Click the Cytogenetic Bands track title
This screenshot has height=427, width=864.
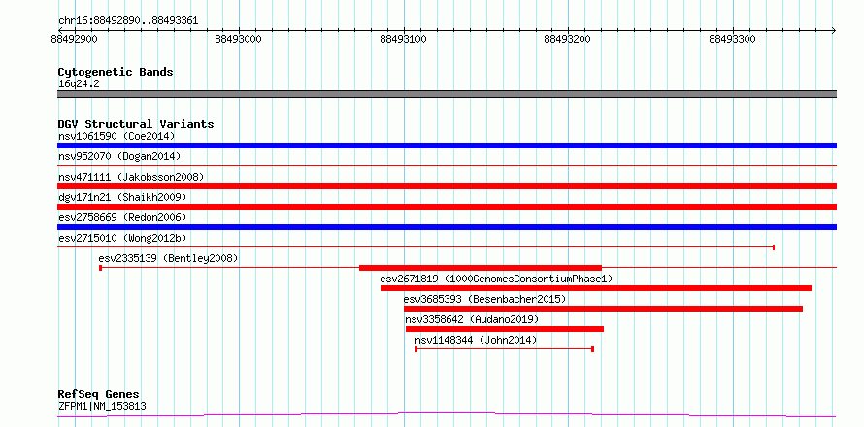click(116, 72)
